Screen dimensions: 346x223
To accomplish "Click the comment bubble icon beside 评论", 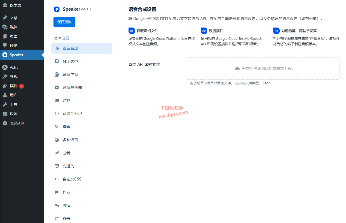I will pos(5,46).
